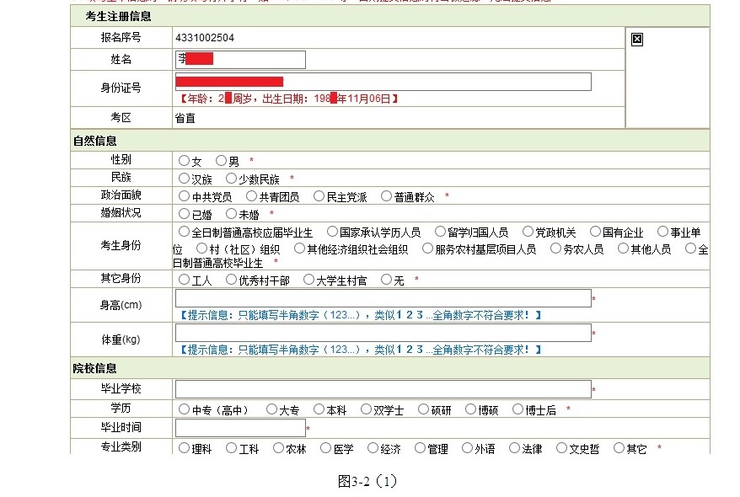Select 女 for gender
The height and width of the screenshot is (497, 740).
click(184, 161)
